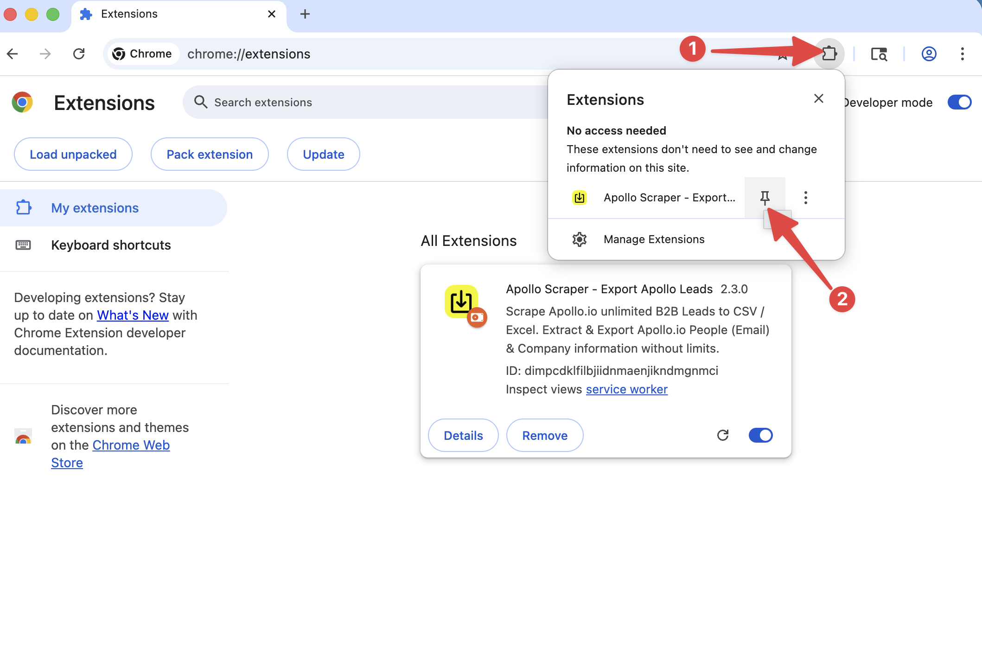982x670 pixels.
Task: Toggle Developer mode switch
Action: 959,102
